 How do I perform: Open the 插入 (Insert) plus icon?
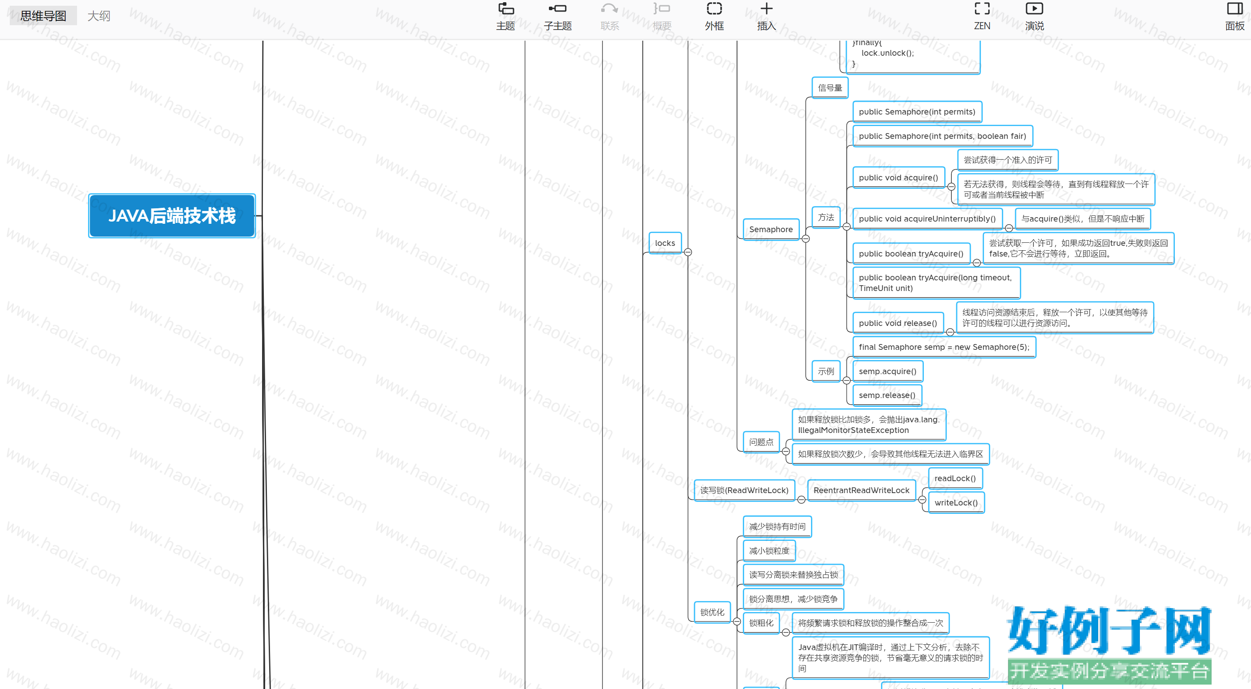766,9
